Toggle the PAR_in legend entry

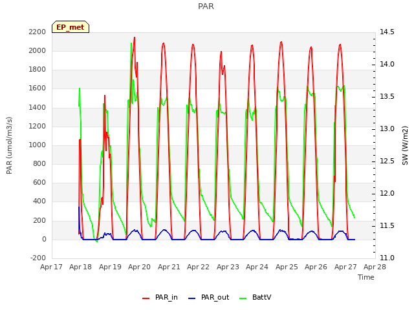pyautogui.click(x=160, y=297)
